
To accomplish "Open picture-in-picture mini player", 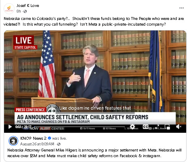I will (x=168, y=127).
